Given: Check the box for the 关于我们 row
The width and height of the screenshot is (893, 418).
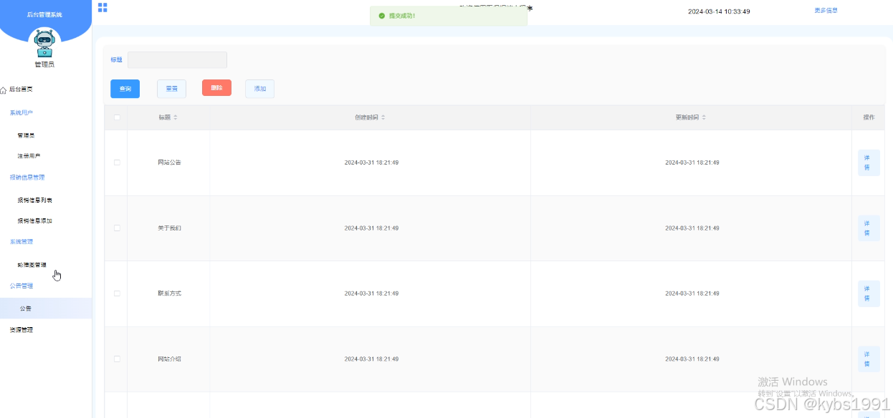Looking at the screenshot, I should pyautogui.click(x=117, y=228).
